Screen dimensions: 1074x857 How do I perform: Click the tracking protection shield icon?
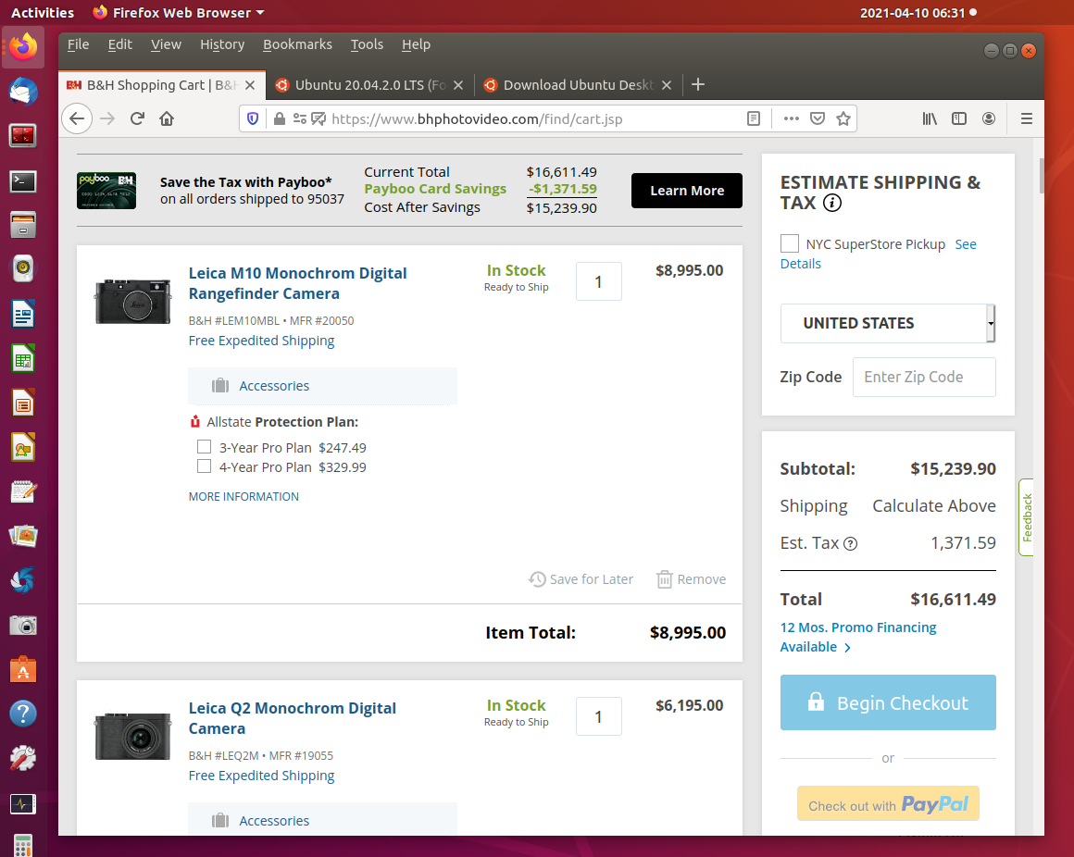pyautogui.click(x=253, y=118)
